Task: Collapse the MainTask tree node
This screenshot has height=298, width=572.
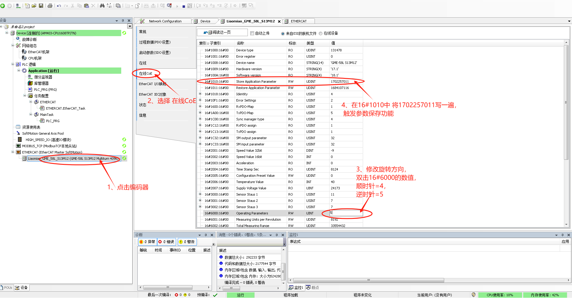Action: (31, 114)
